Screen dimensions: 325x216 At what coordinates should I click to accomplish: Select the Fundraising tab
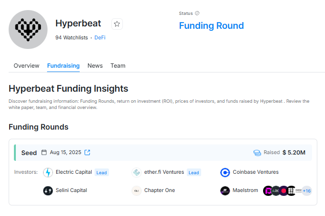pos(63,66)
